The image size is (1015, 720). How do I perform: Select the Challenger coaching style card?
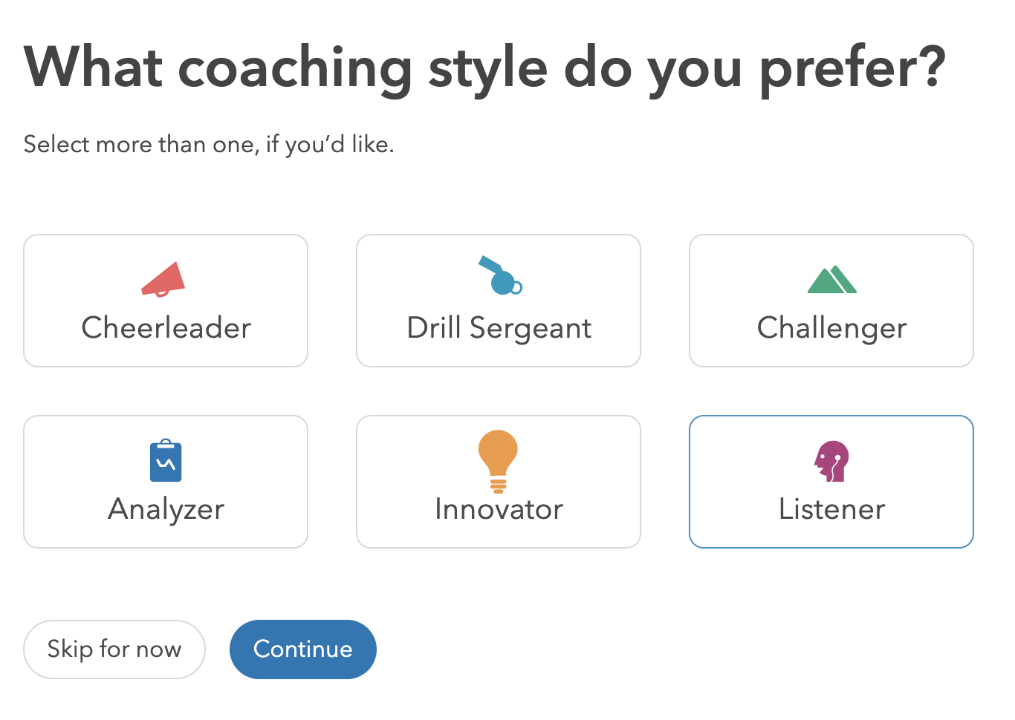(x=831, y=301)
